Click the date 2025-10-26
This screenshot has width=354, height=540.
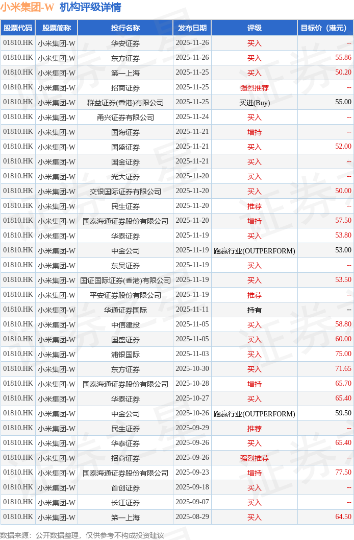pyautogui.click(x=192, y=413)
